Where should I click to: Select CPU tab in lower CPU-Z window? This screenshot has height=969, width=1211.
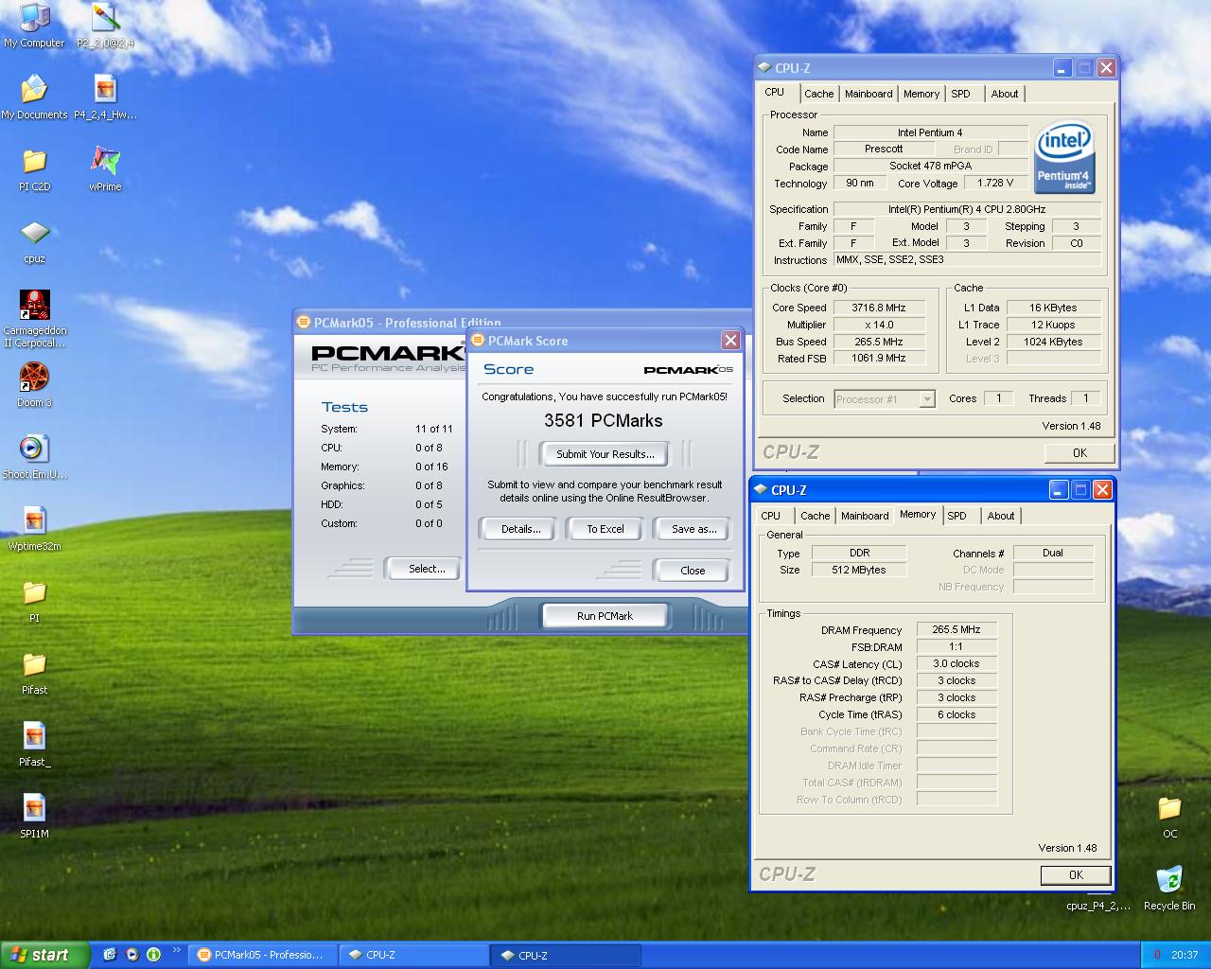(771, 516)
